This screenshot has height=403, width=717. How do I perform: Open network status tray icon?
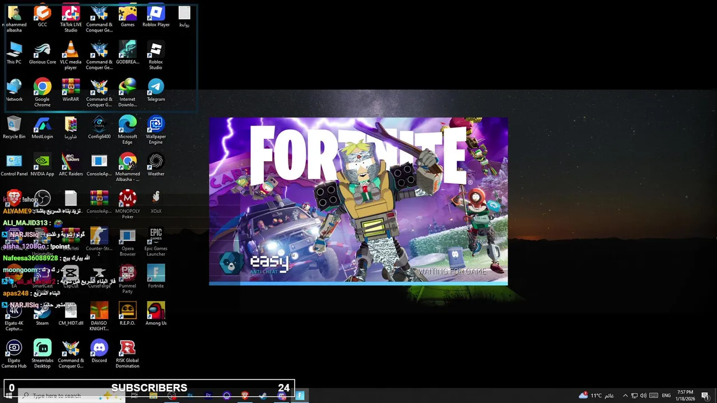click(635, 396)
